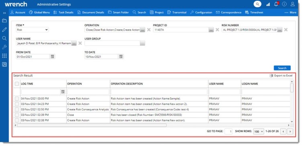Expand sidebar with double chevron

point(4,13)
